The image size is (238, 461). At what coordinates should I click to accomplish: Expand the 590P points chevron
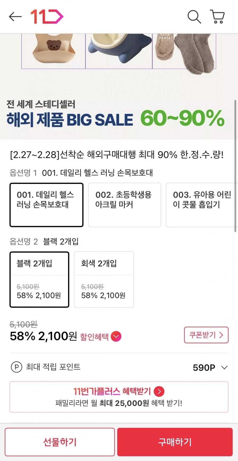(x=224, y=368)
